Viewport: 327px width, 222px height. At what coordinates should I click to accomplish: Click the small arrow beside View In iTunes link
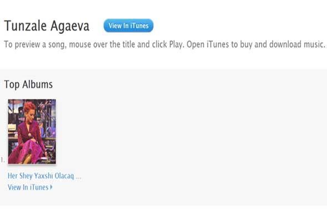coord(52,187)
